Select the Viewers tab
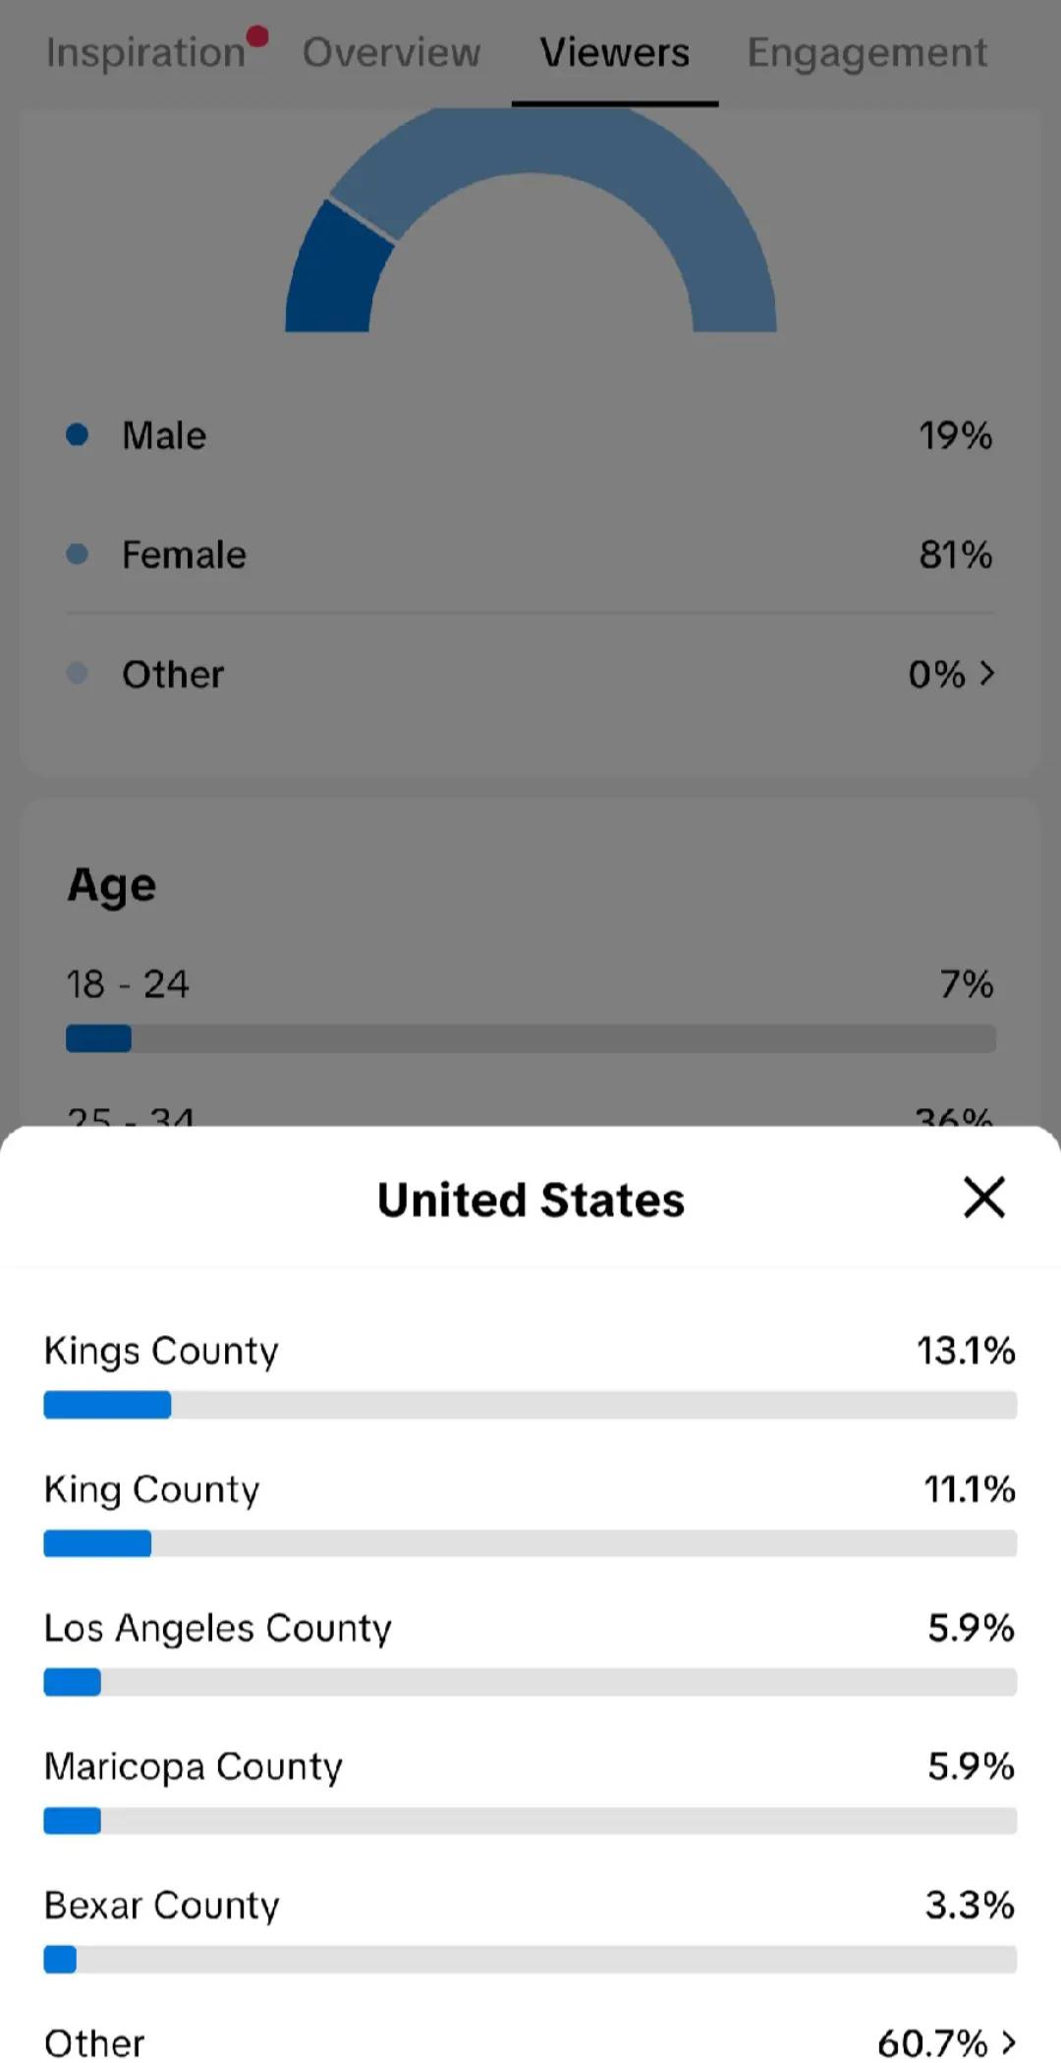This screenshot has height=2063, width=1061. tap(615, 53)
